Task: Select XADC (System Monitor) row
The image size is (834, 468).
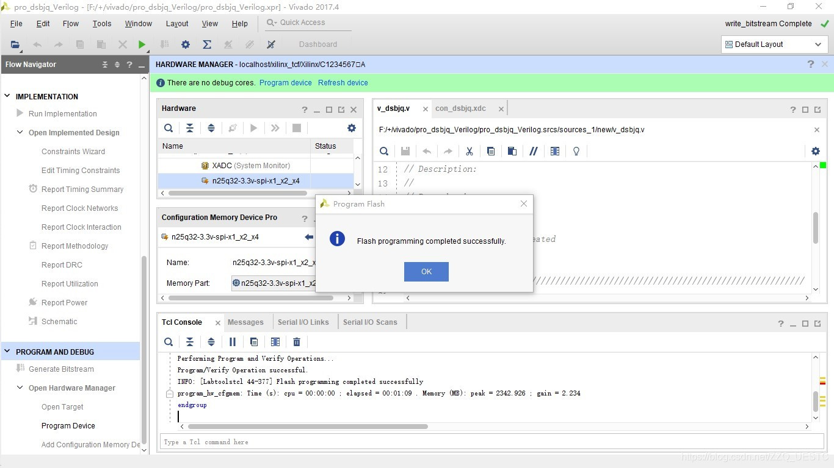Action: (x=255, y=166)
